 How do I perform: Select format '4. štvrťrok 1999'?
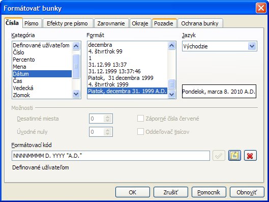click(128, 84)
